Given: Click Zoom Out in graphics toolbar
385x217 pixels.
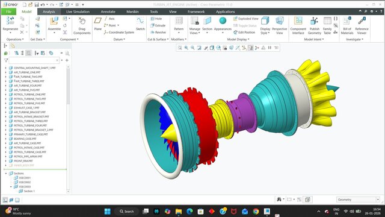Looking at the screenshot, I should (192, 48).
